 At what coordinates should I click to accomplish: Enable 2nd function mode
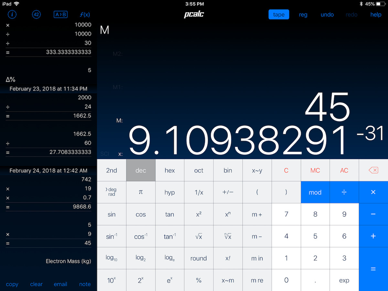111,170
